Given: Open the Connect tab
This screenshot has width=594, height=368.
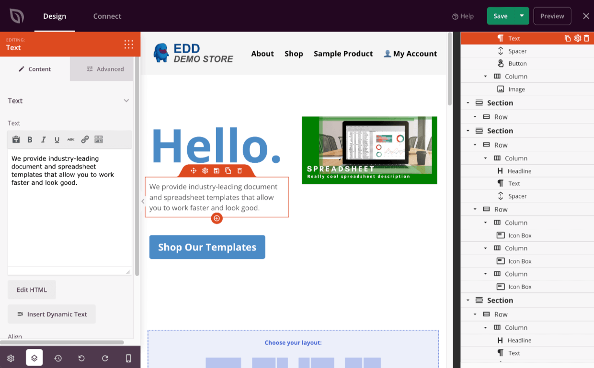Looking at the screenshot, I should click(107, 16).
